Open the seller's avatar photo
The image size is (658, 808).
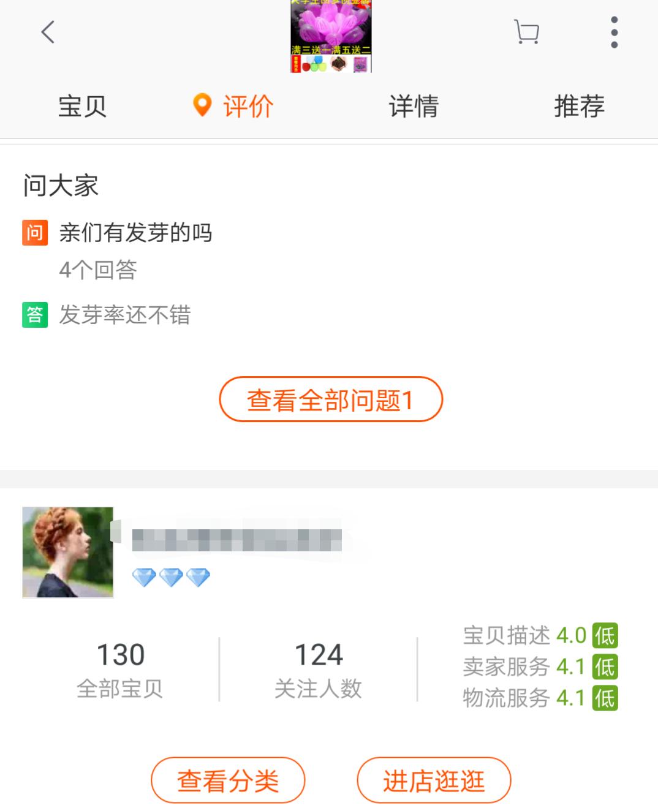pos(68,551)
